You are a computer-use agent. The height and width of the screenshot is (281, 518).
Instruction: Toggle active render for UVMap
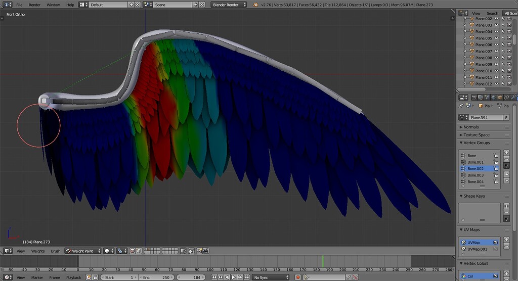point(495,243)
